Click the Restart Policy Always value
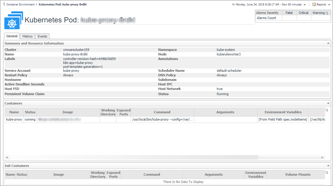This screenshot has width=333, height=186. (68, 75)
